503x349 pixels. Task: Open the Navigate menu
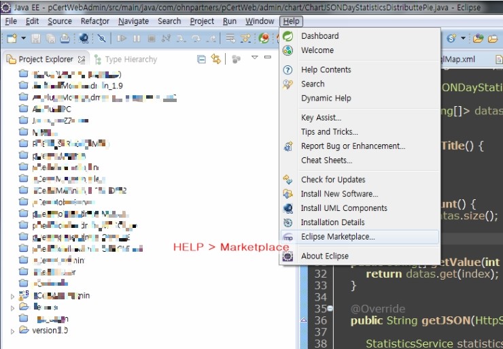[133, 21]
